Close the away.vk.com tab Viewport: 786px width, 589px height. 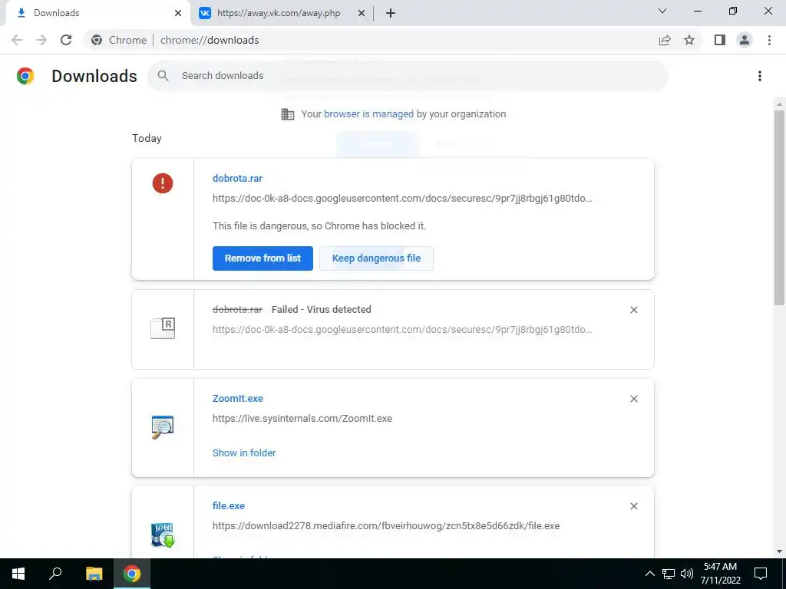(x=362, y=13)
